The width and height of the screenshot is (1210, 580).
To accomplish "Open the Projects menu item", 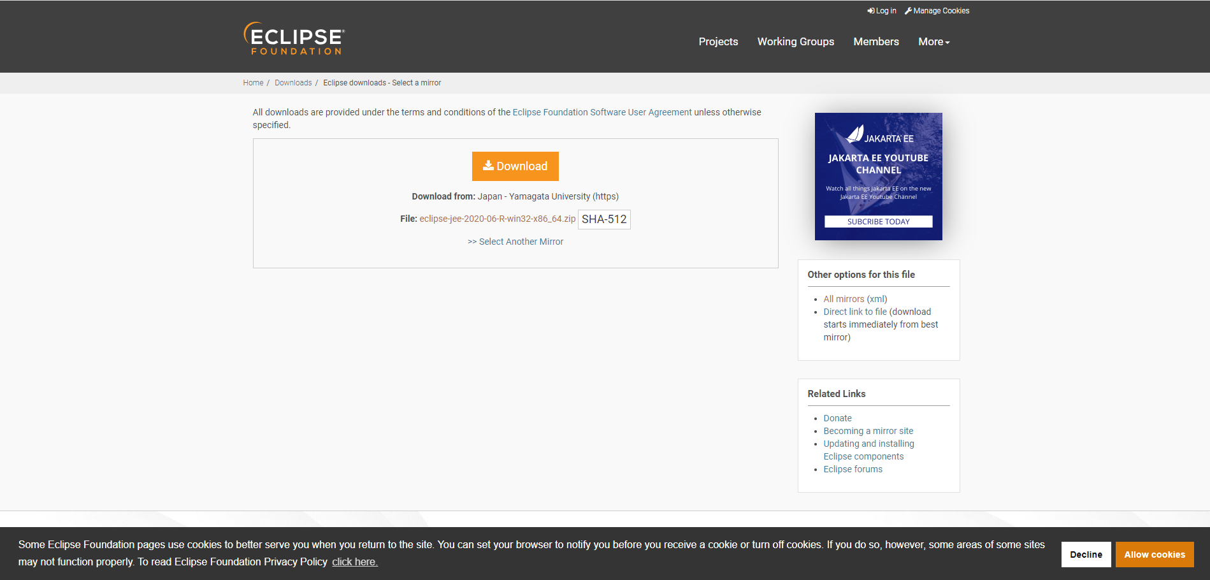I will point(718,41).
